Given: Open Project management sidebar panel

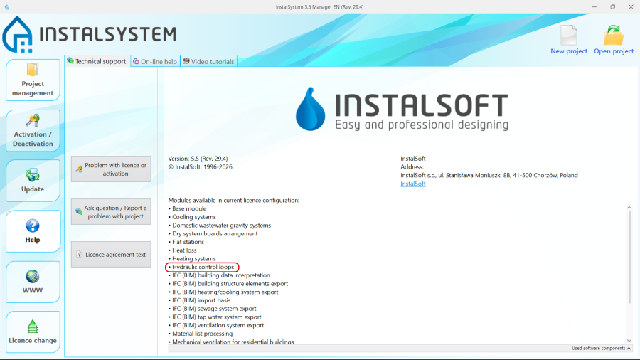Looking at the screenshot, I should pos(33,80).
